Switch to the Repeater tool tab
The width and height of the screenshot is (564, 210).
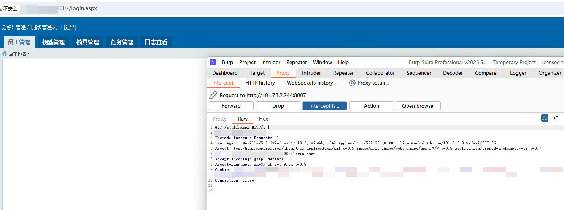pos(343,73)
